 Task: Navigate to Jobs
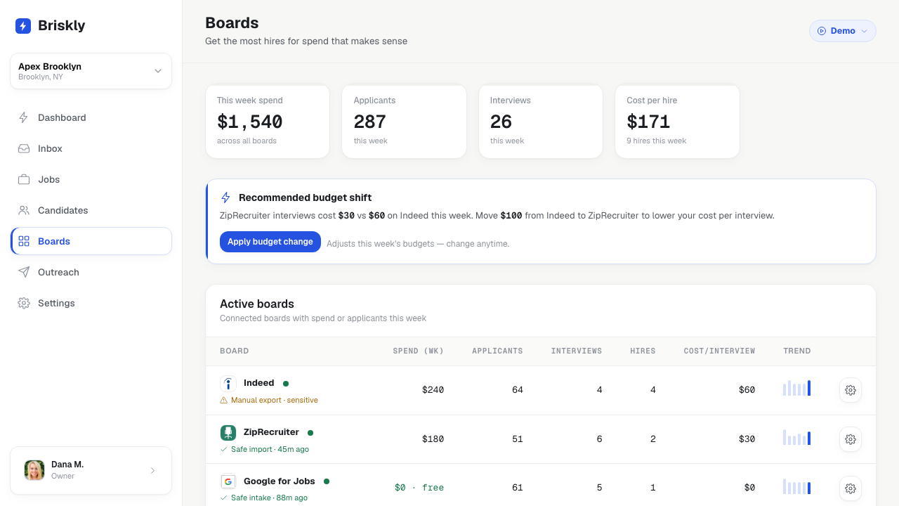91,179
